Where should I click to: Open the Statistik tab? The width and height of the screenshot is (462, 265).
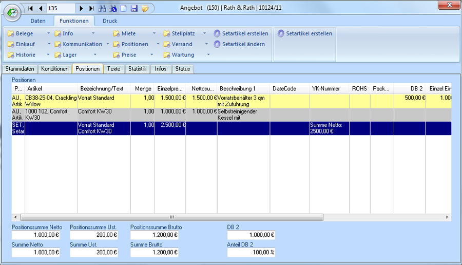[x=137, y=69]
